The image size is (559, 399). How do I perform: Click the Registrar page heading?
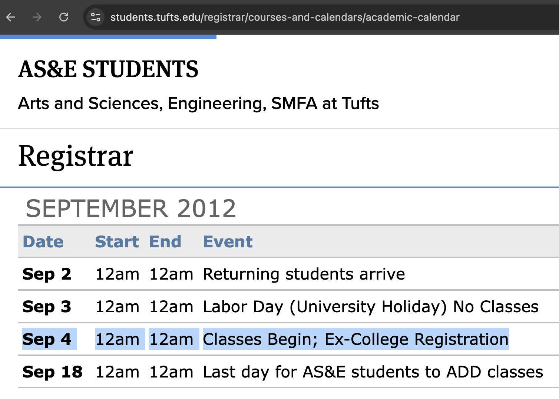point(76,156)
